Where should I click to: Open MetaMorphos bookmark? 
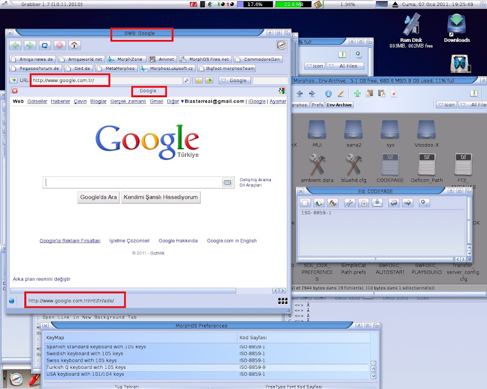[x=116, y=68]
